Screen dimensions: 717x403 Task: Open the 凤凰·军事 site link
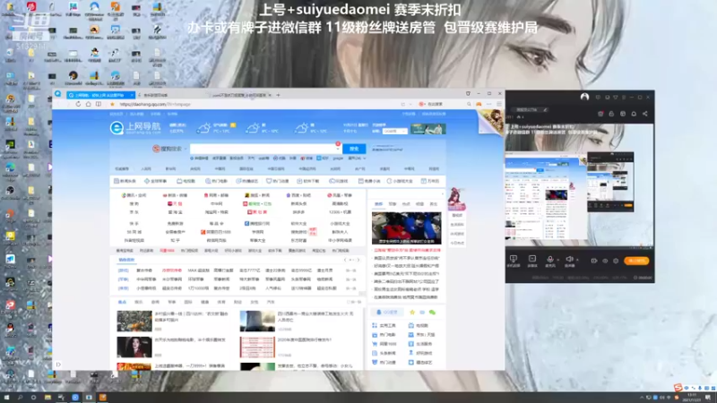coord(340,195)
